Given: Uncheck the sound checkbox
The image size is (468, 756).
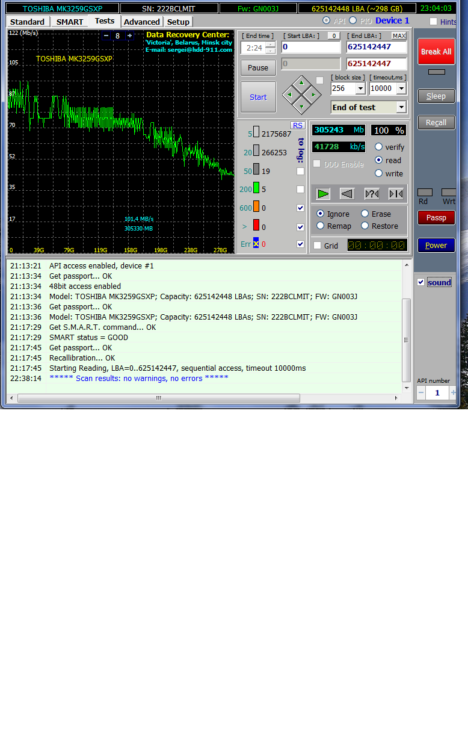Looking at the screenshot, I should click(x=421, y=282).
